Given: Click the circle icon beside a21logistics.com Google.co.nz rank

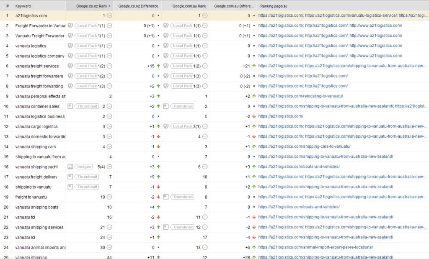Looking at the screenshot, I should [x=109, y=15].
